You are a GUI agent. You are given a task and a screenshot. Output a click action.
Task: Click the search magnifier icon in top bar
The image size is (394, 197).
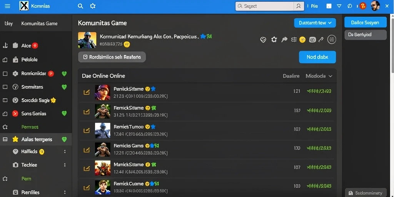pos(80,6)
